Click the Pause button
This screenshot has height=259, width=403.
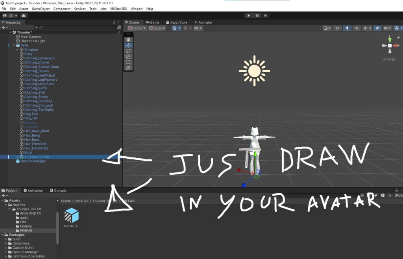point(257,15)
